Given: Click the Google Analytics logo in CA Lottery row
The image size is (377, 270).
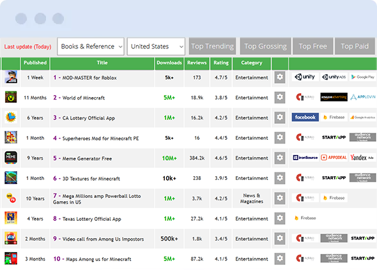Looking at the screenshot, I should pyautogui.click(x=362, y=117).
